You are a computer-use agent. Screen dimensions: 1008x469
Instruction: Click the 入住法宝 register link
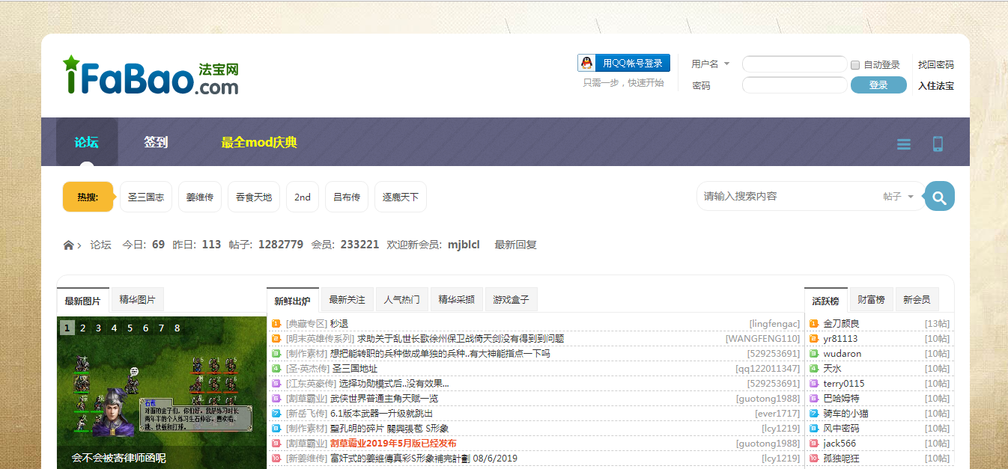coord(936,86)
